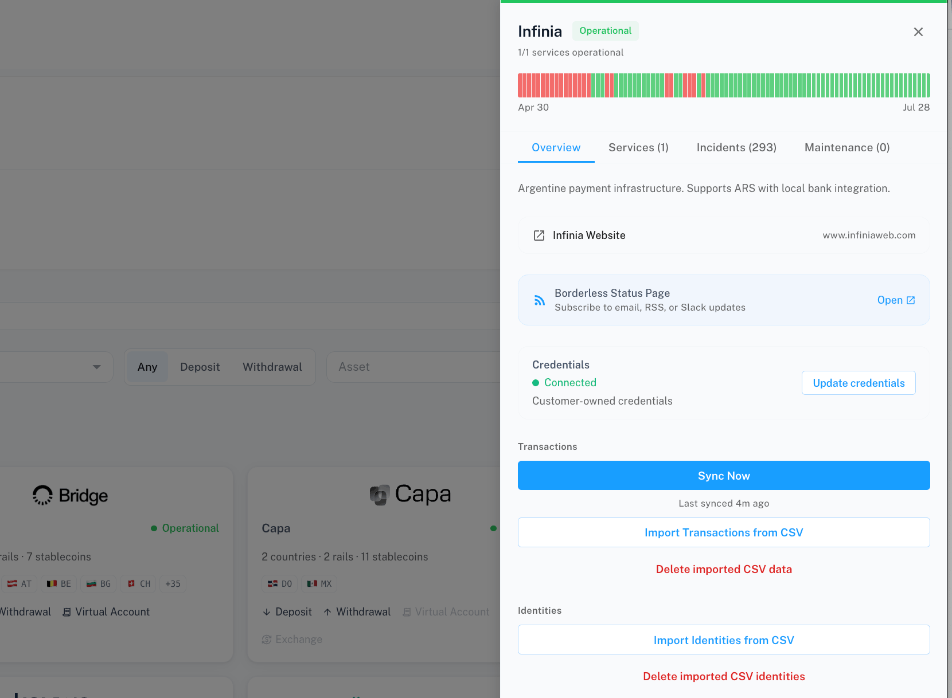Click the Virtual Account icon on Bridge card
Viewport: 952px width, 698px height.
tap(67, 612)
